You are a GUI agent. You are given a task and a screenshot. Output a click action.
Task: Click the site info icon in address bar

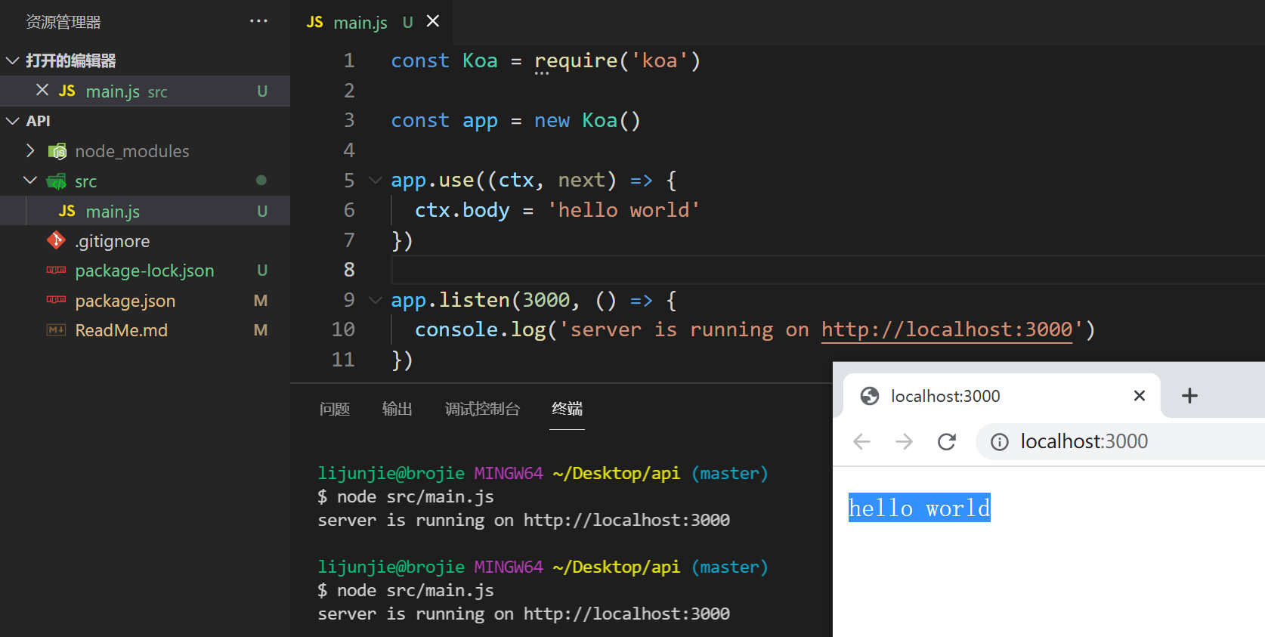tap(999, 442)
